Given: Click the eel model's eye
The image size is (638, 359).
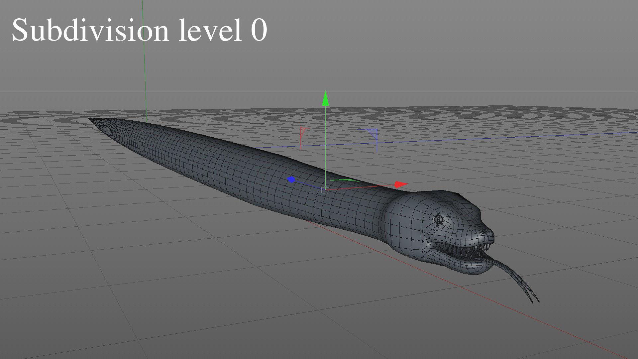Looking at the screenshot, I should (x=438, y=219).
